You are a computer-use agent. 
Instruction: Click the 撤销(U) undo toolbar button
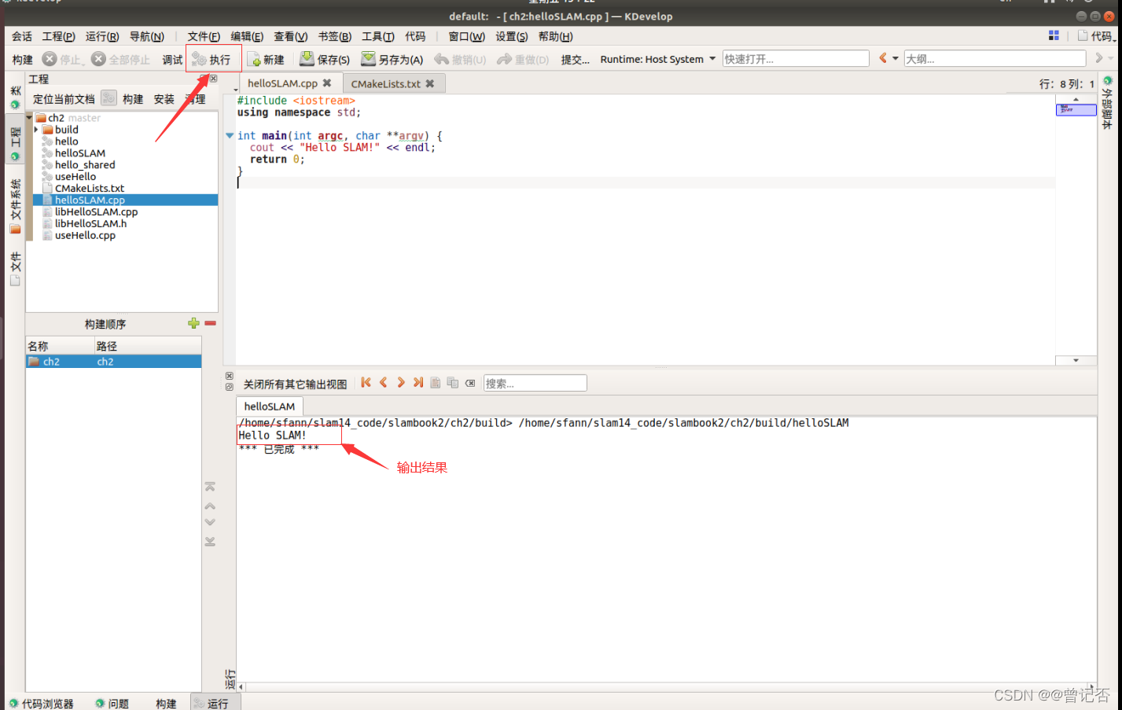[x=461, y=59]
